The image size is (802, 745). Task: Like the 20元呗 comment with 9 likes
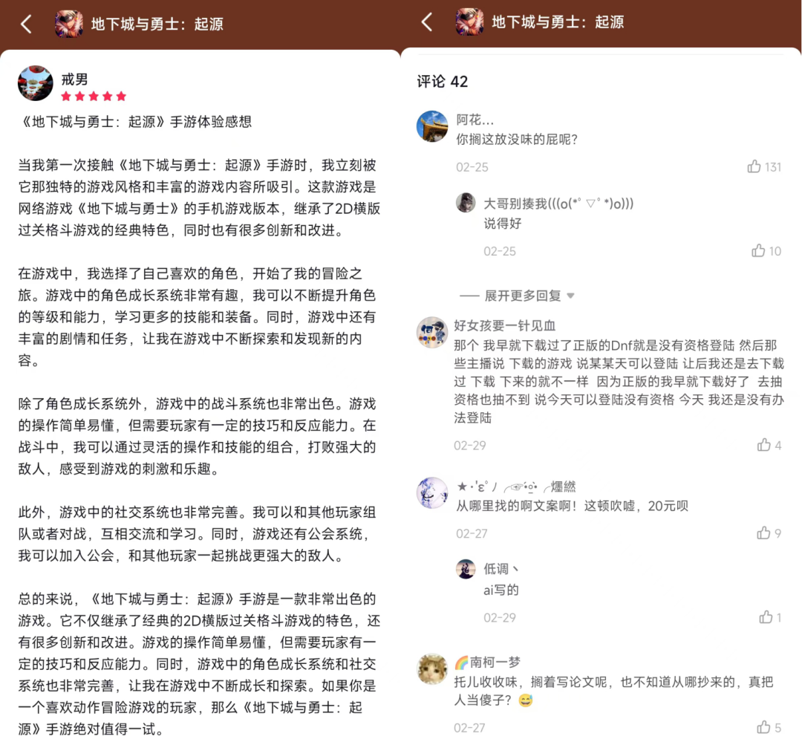click(x=763, y=533)
